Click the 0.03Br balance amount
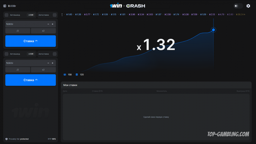 pyautogui.click(x=12, y=6)
